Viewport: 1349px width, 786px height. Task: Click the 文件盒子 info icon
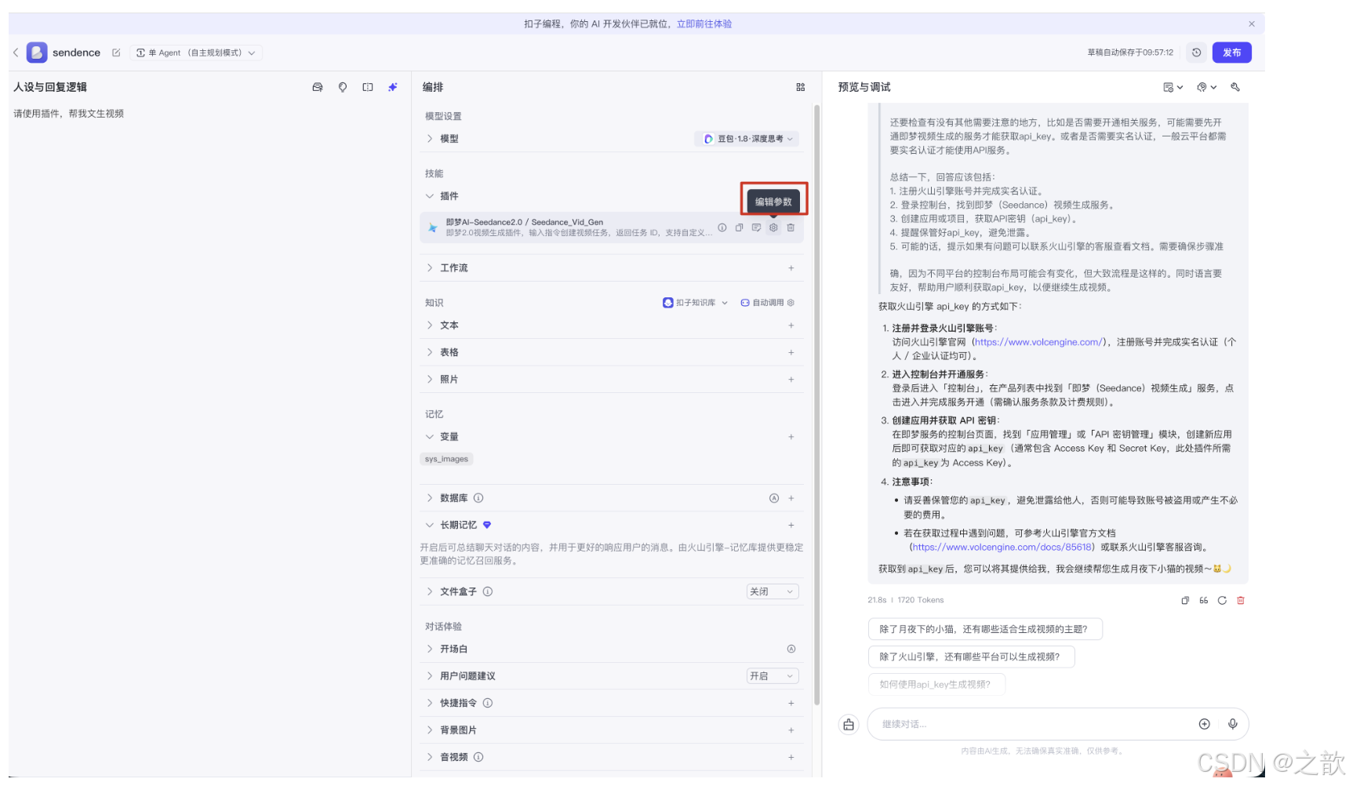coord(488,591)
